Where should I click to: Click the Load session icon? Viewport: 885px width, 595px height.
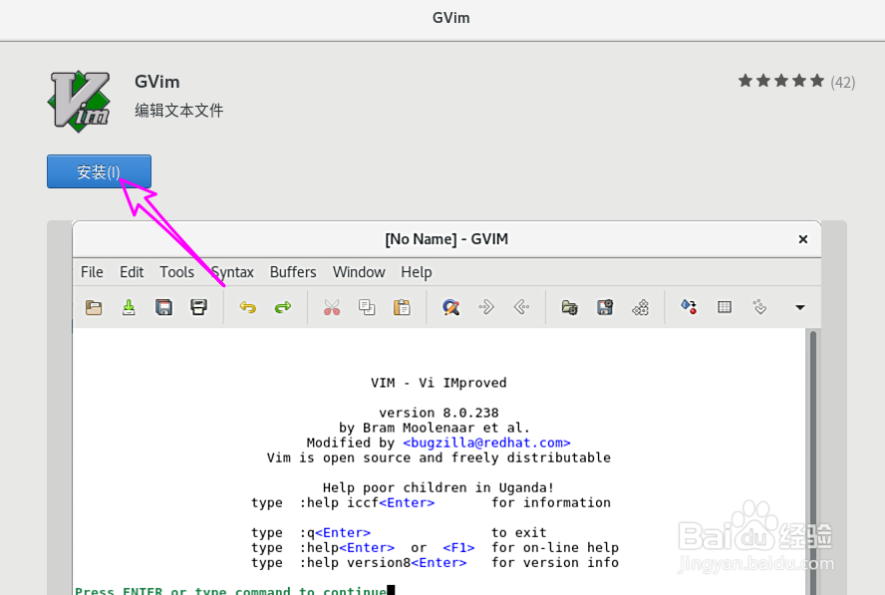click(570, 307)
